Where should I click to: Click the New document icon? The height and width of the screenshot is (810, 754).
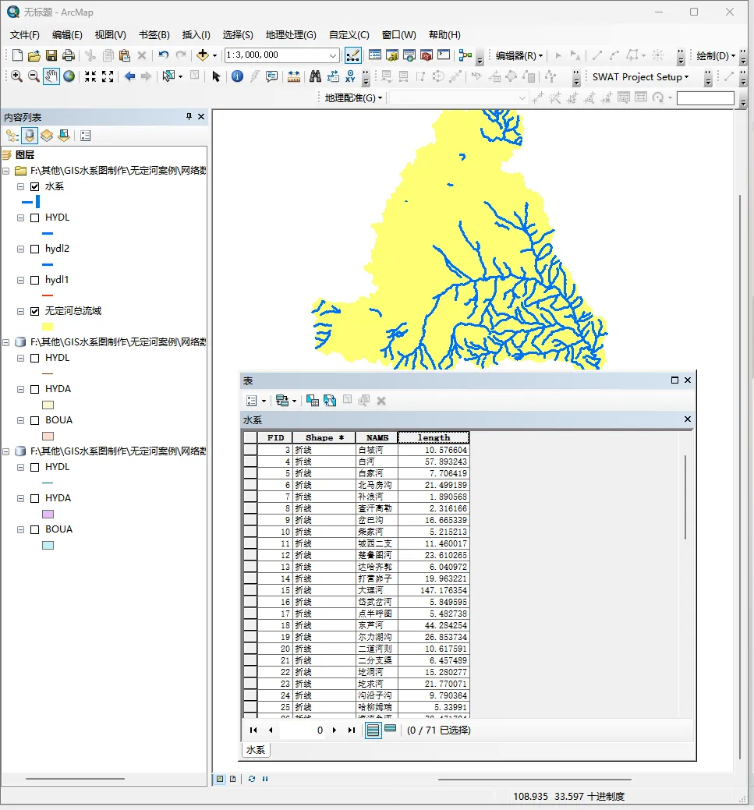(x=17, y=55)
